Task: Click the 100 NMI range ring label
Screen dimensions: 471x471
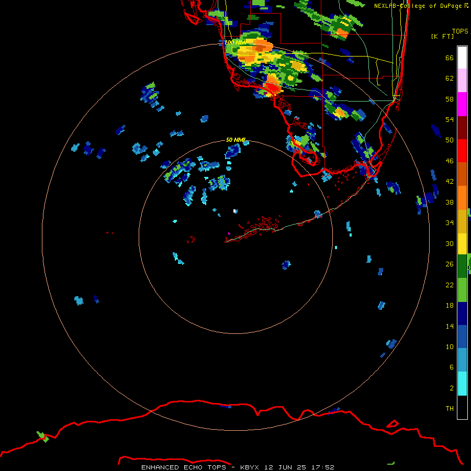Action: point(235,42)
